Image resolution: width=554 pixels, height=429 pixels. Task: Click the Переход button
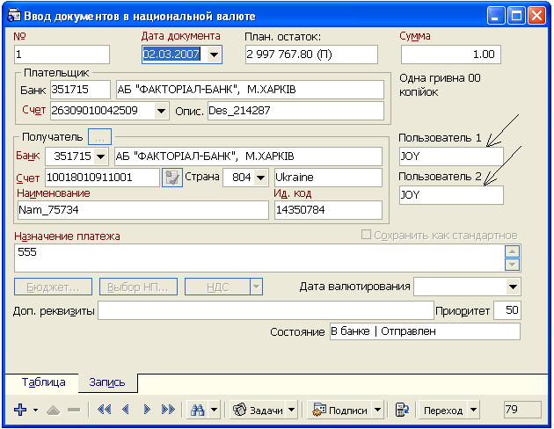click(443, 410)
